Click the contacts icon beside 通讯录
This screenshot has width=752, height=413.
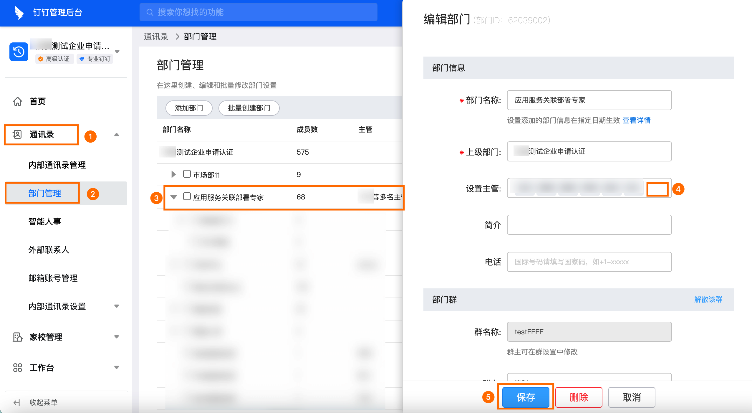(17, 134)
